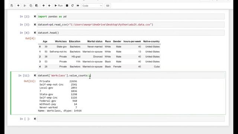238x134 pixels.
Task: Click into the read_csv code cell
Action: coord(131,25)
